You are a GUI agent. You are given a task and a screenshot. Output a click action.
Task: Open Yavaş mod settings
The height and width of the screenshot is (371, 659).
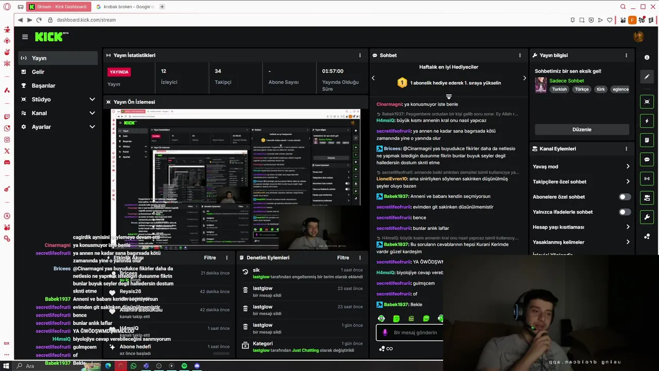581,166
